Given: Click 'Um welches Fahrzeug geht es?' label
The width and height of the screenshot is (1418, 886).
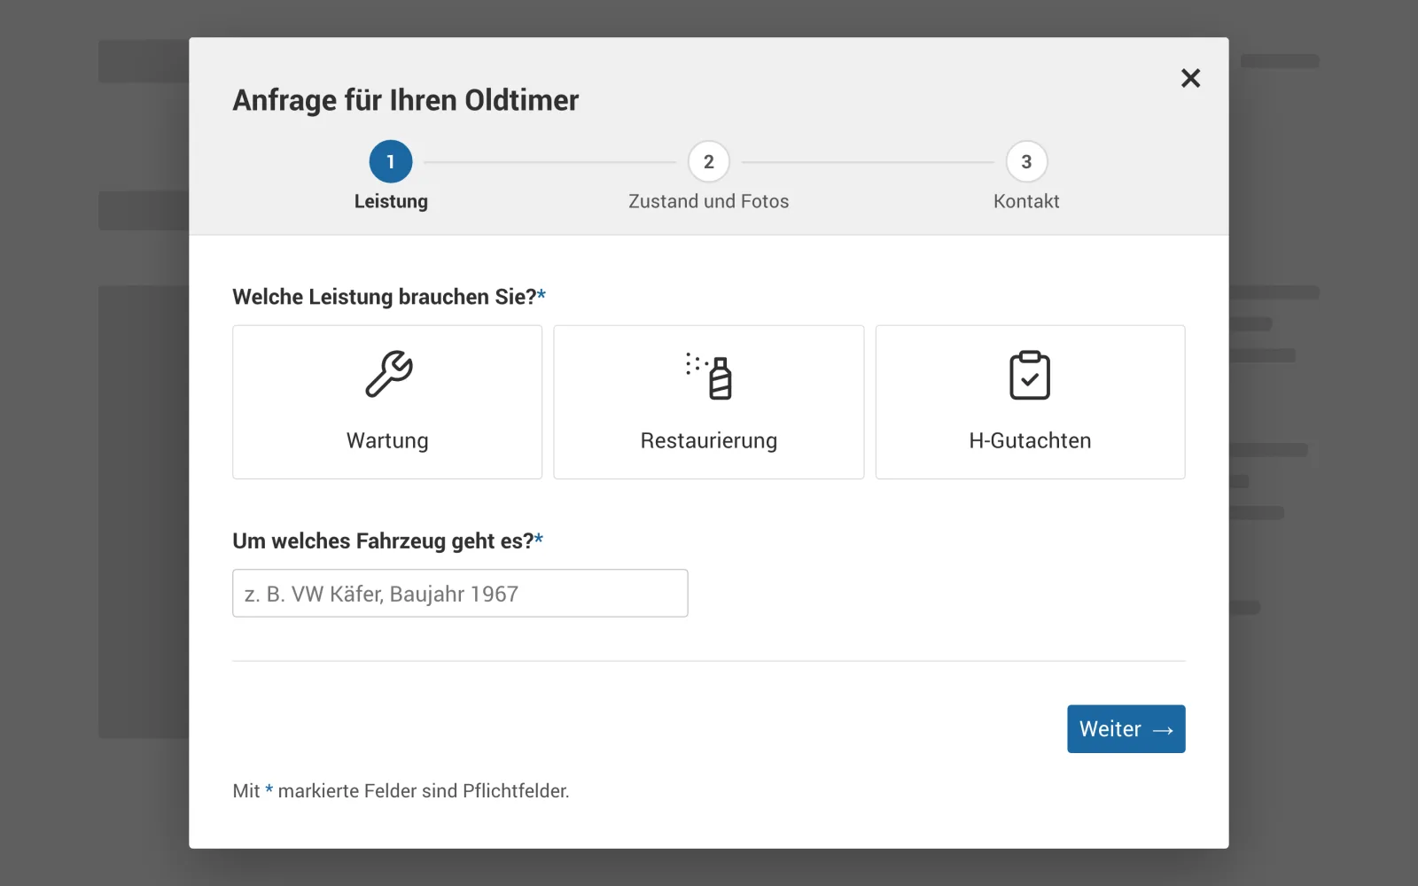Looking at the screenshot, I should 388,540.
